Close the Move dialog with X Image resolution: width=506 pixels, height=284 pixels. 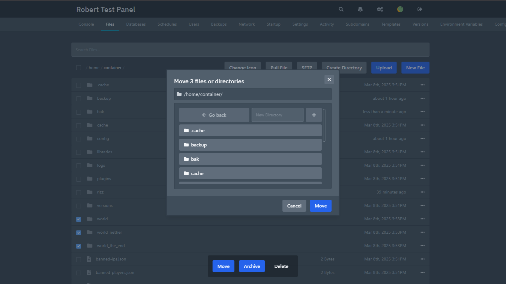(329, 79)
